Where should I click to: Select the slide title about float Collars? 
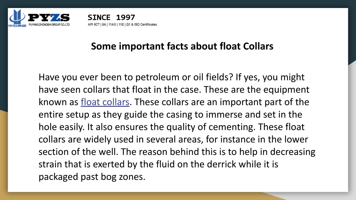pyautogui.click(x=182, y=46)
